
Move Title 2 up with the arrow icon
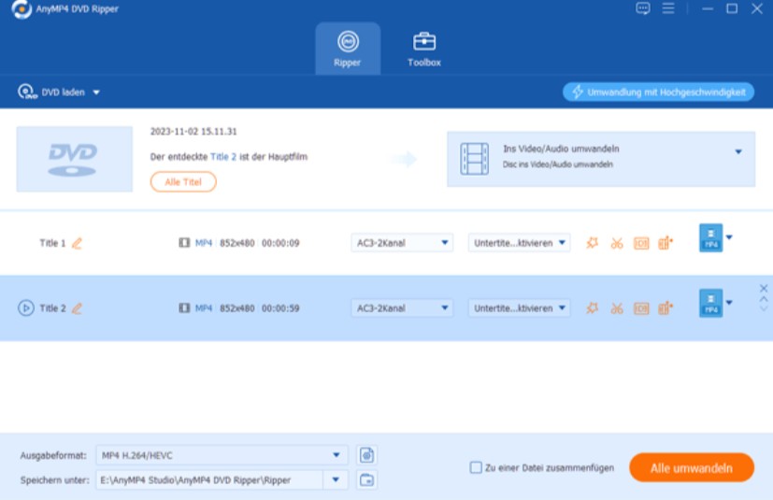click(x=763, y=299)
